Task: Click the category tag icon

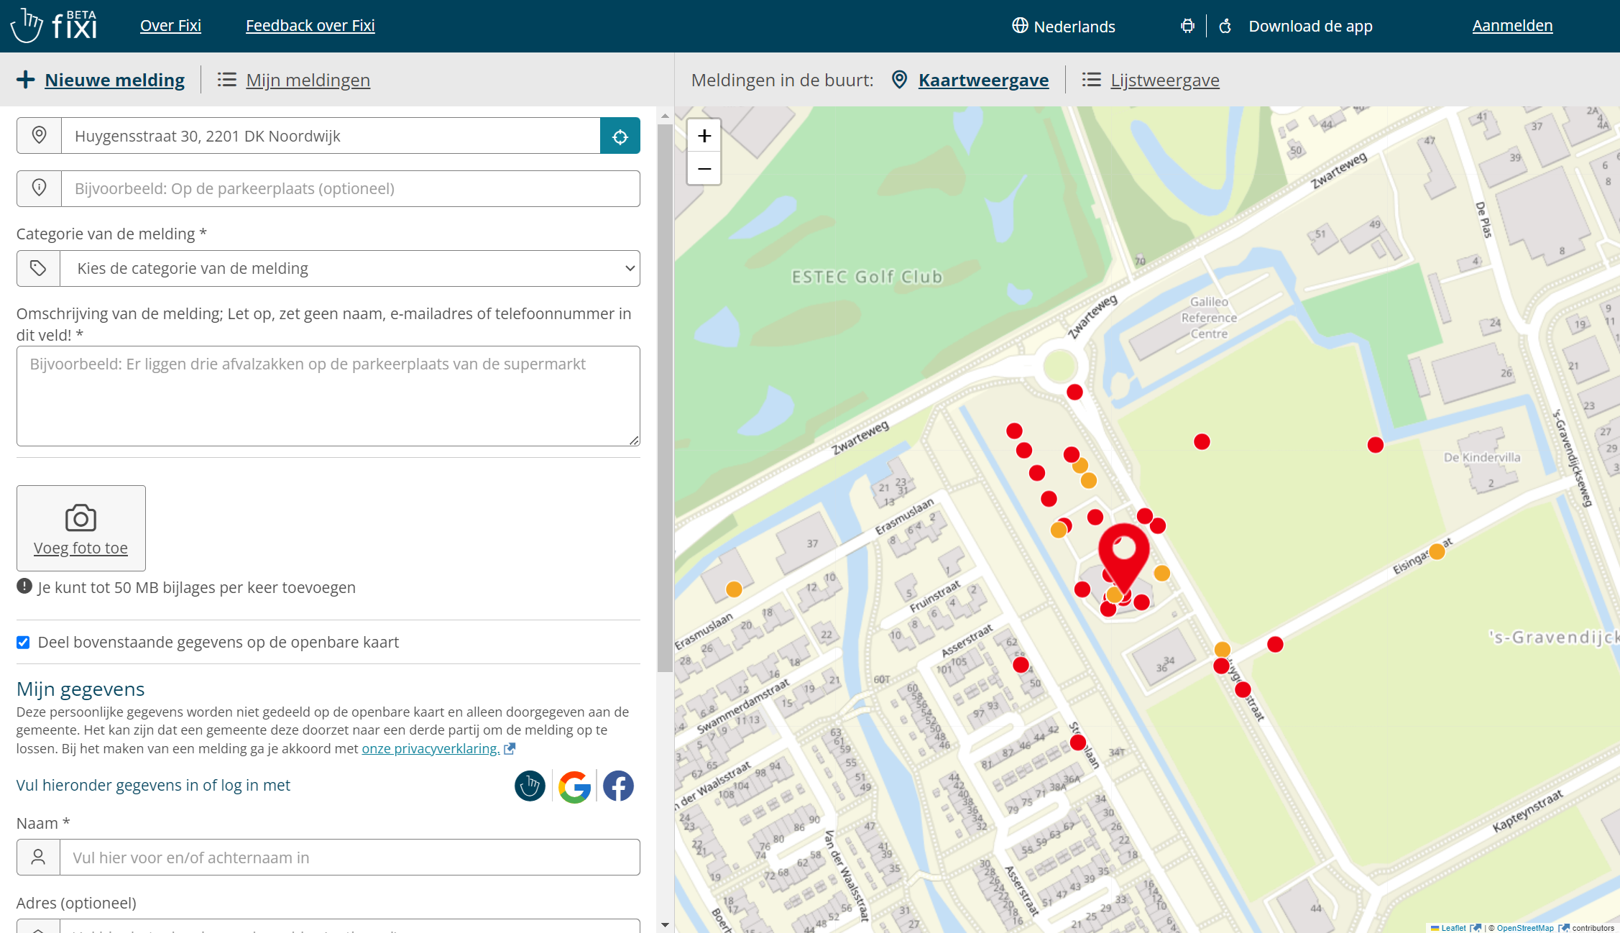Action: (x=39, y=268)
